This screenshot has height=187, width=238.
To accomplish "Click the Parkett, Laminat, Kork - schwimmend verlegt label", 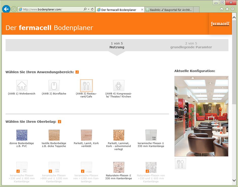I will click(118, 146).
